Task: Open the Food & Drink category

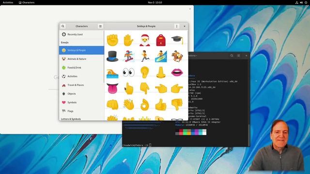Action: 81,68
